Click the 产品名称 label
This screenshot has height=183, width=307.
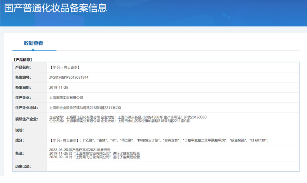coord(23,67)
